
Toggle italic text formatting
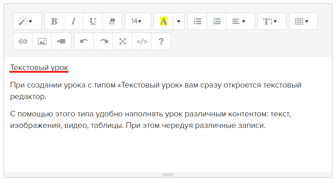click(74, 21)
